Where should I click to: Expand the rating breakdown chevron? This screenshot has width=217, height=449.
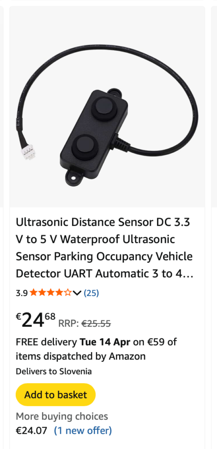(x=77, y=293)
